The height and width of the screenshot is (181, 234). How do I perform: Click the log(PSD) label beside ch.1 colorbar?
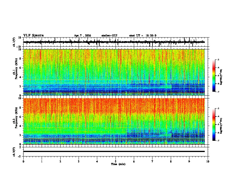click(x=221, y=77)
